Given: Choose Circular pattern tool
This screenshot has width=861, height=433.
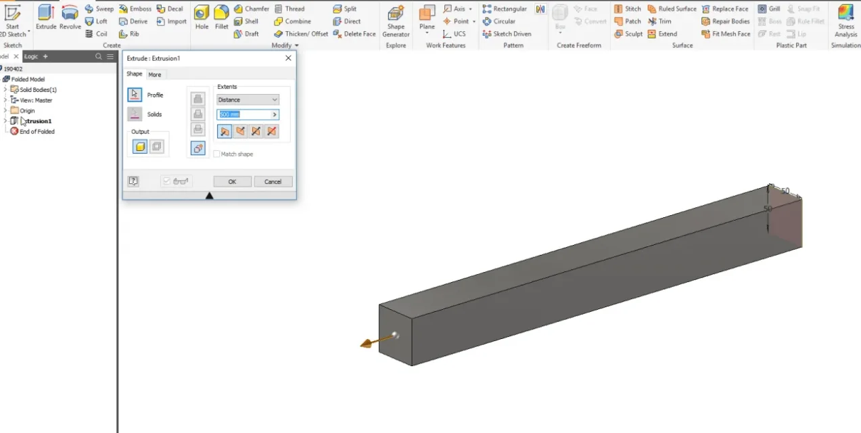Looking at the screenshot, I should pos(499,21).
